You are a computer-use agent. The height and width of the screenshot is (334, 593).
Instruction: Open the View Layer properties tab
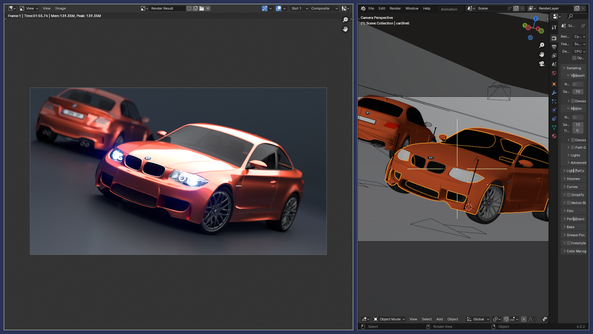(554, 56)
